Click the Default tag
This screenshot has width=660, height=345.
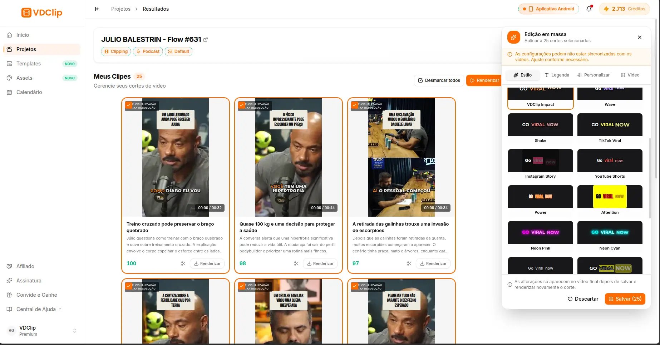(x=178, y=51)
